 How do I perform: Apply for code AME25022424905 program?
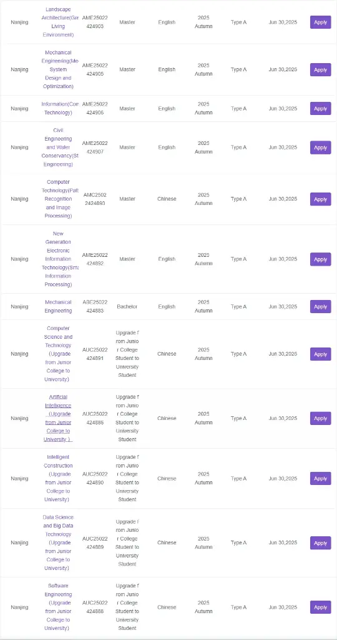320,69
